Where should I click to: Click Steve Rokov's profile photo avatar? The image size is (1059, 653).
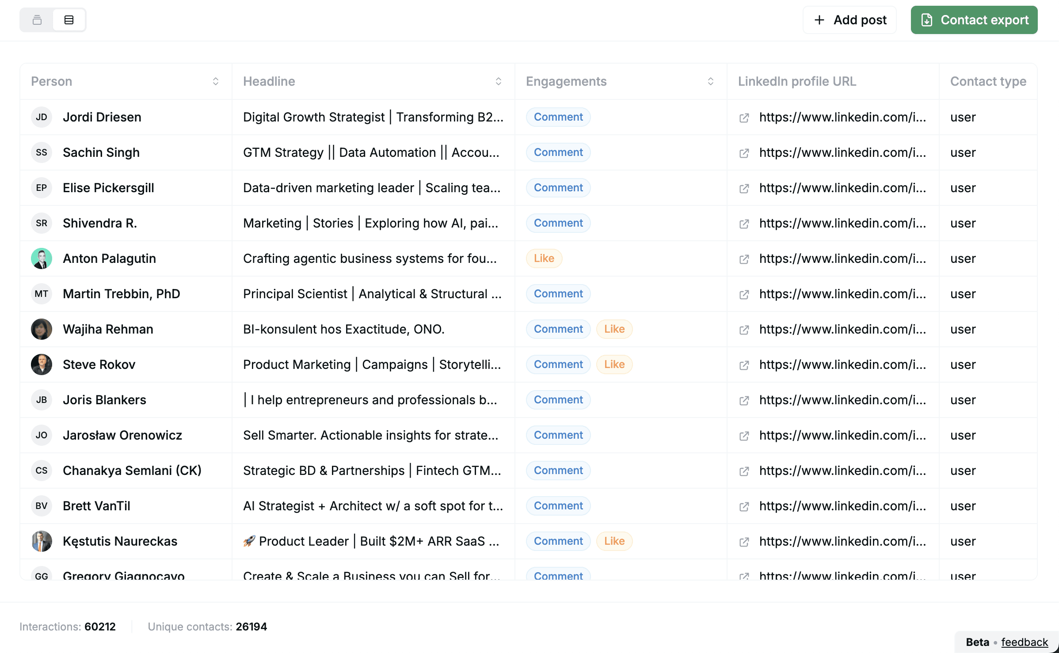[42, 364]
